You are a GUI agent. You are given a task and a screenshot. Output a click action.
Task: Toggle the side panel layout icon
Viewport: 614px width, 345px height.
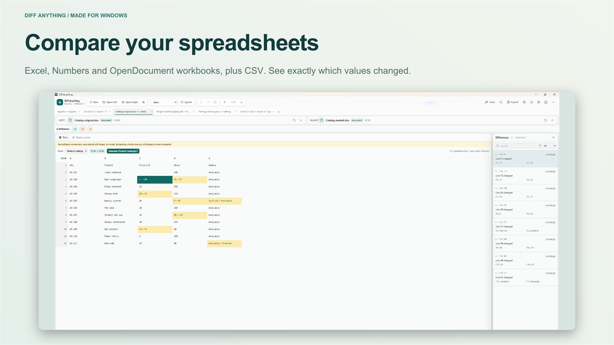pyautogui.click(x=546, y=102)
